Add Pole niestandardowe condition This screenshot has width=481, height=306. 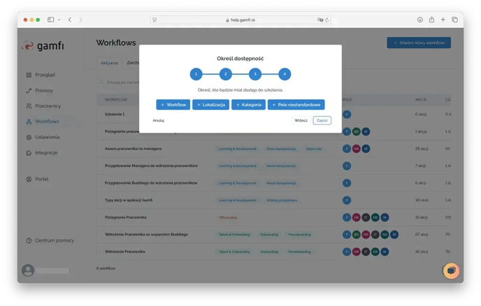coord(296,105)
